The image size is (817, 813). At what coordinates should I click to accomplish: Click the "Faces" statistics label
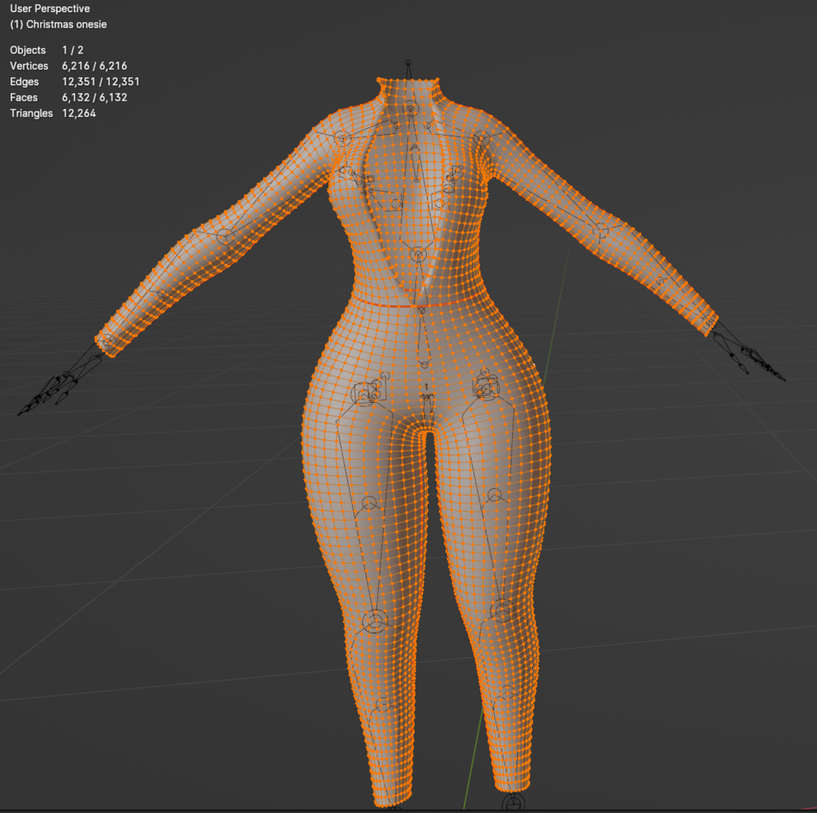24,97
